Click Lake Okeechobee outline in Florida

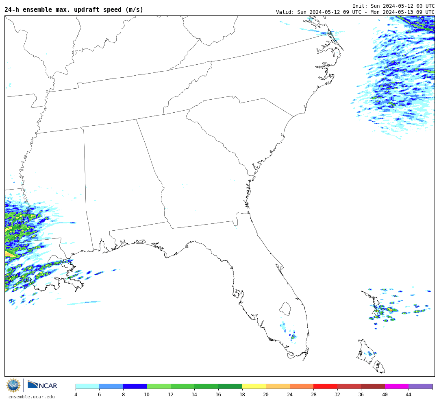285,308
